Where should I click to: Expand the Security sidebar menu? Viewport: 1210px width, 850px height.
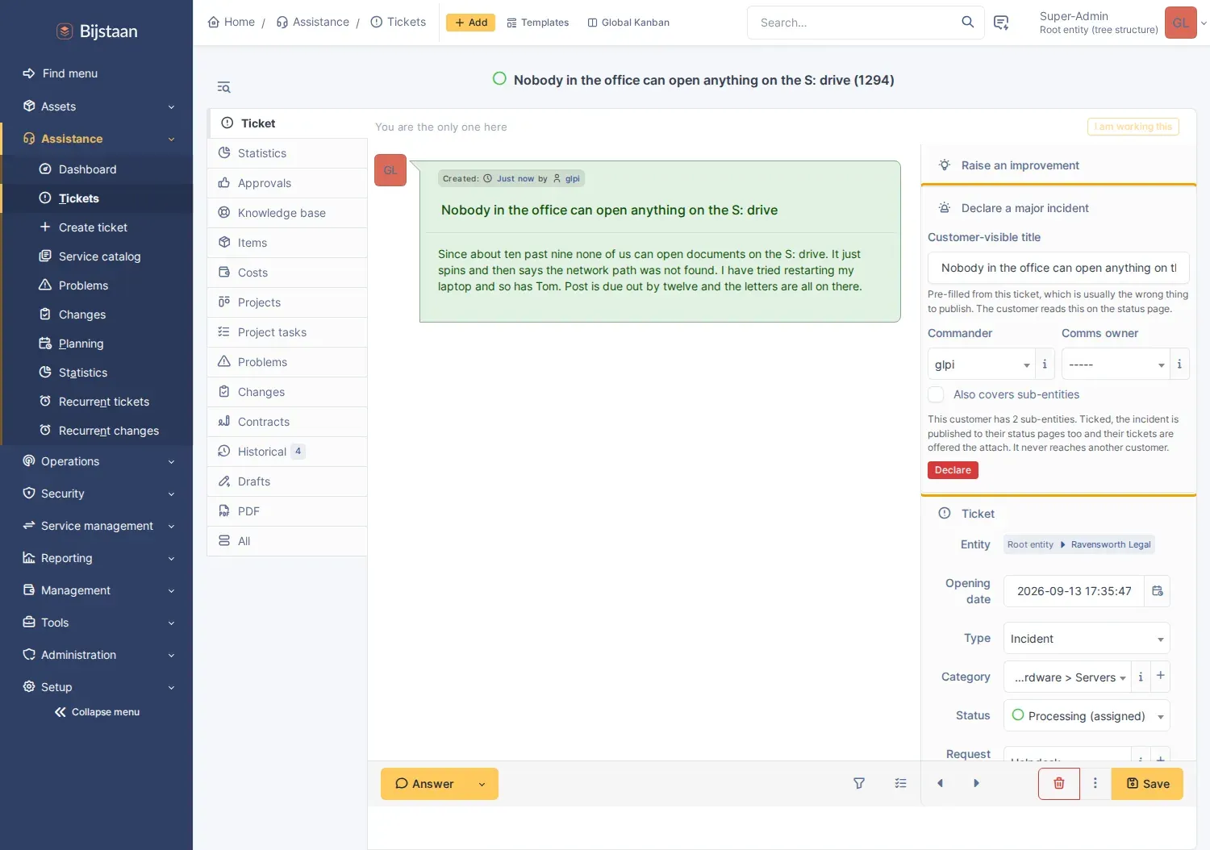tap(97, 494)
